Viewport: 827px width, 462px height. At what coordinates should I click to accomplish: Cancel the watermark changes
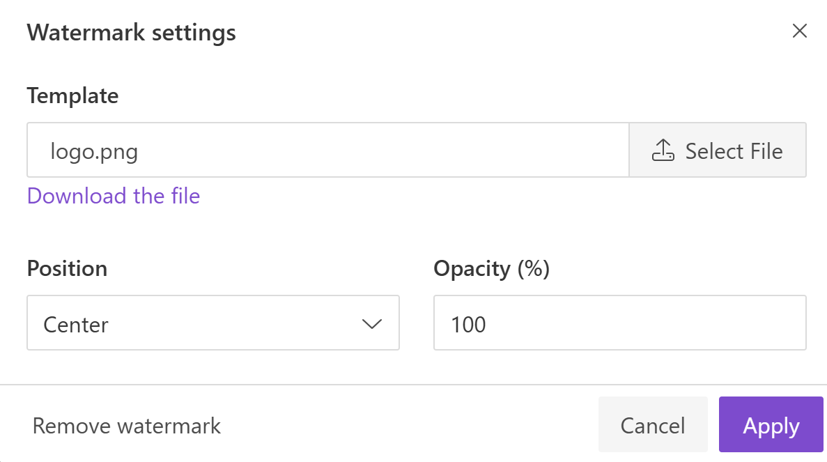pyautogui.click(x=653, y=426)
